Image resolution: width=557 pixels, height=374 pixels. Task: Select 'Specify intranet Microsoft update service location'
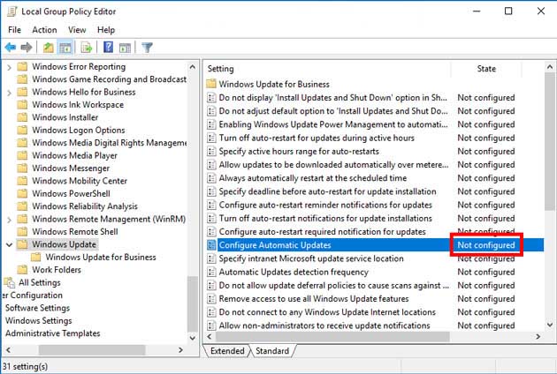pos(311,258)
